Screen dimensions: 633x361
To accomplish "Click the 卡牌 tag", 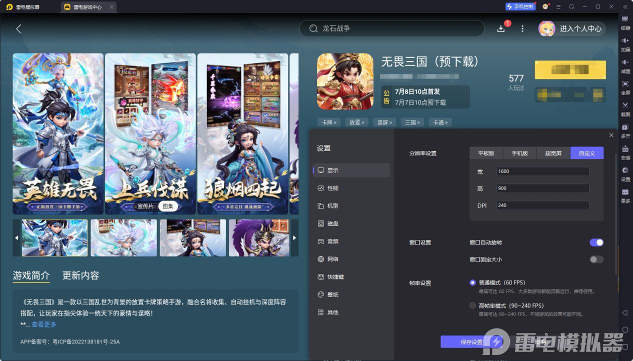I will (x=328, y=122).
